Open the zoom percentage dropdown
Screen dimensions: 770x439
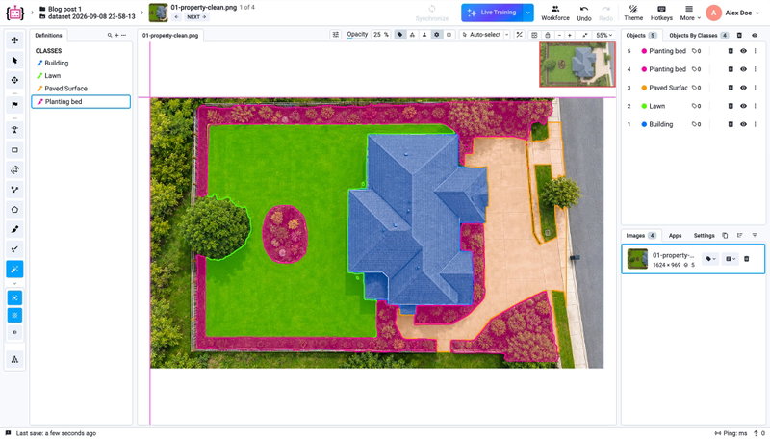click(x=604, y=35)
